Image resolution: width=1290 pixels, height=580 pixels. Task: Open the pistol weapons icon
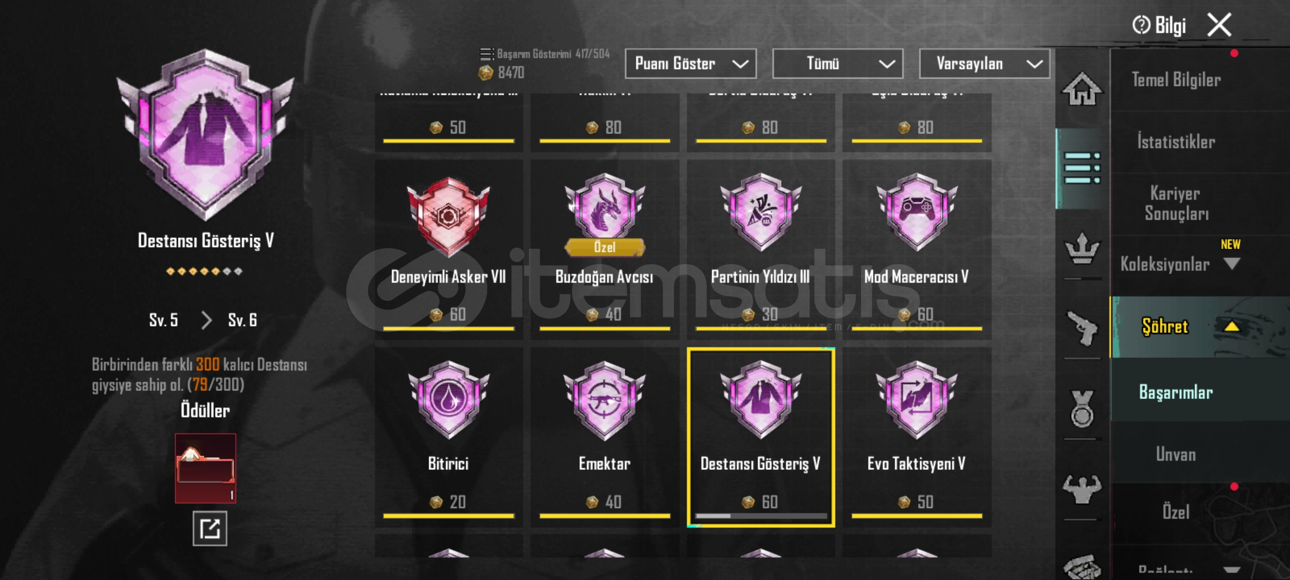pos(1082,328)
